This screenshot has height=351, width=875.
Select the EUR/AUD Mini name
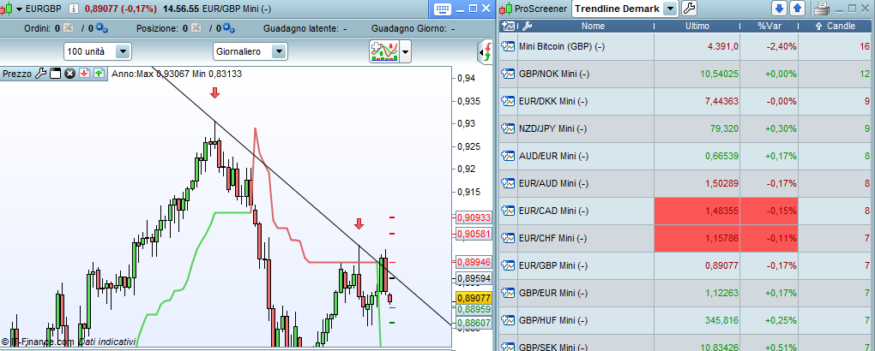pos(553,183)
